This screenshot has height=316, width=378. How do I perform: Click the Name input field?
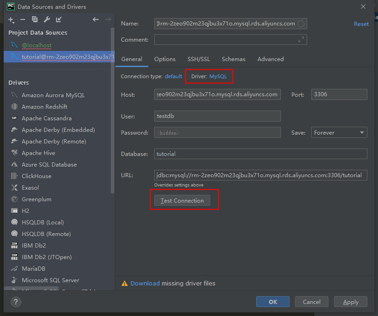(231, 24)
